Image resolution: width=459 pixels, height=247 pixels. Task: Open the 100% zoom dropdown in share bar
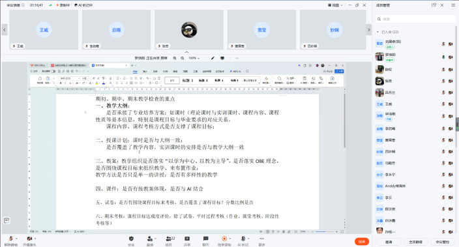(x=194, y=58)
